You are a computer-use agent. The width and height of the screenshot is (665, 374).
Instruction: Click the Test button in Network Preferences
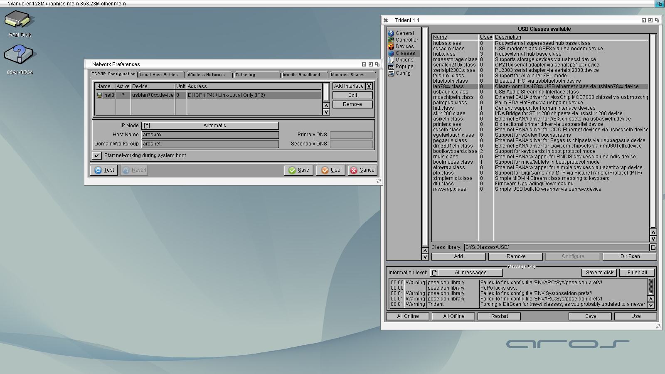point(104,170)
